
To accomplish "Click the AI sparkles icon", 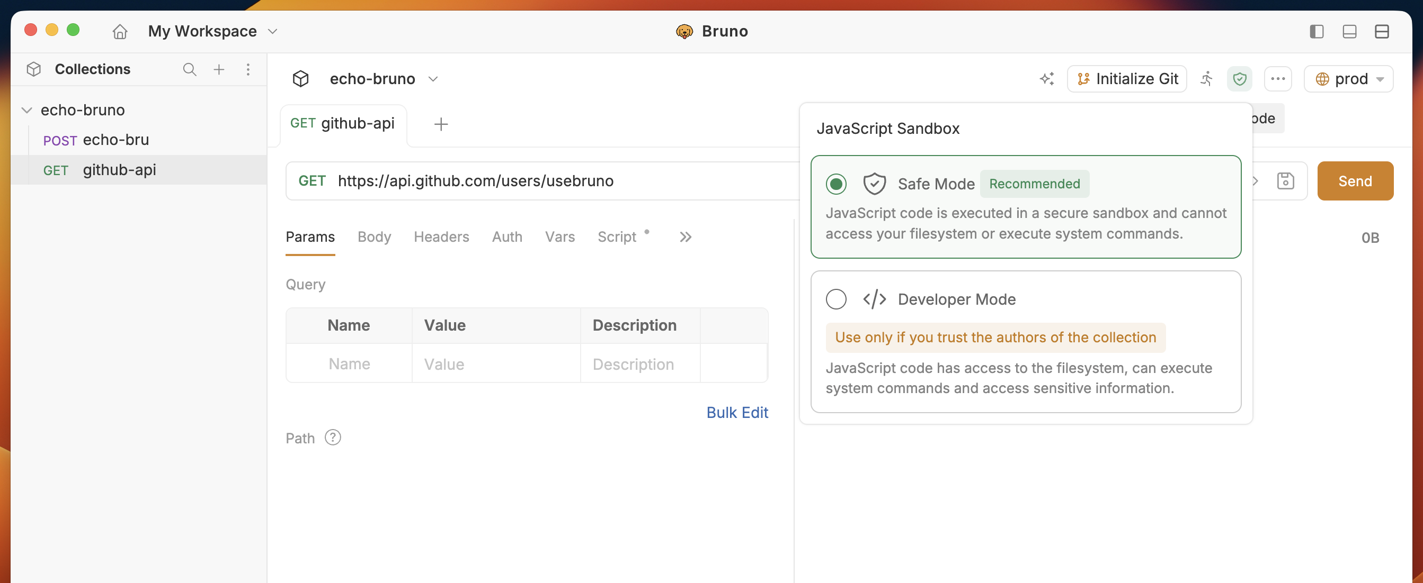I will click(1046, 79).
